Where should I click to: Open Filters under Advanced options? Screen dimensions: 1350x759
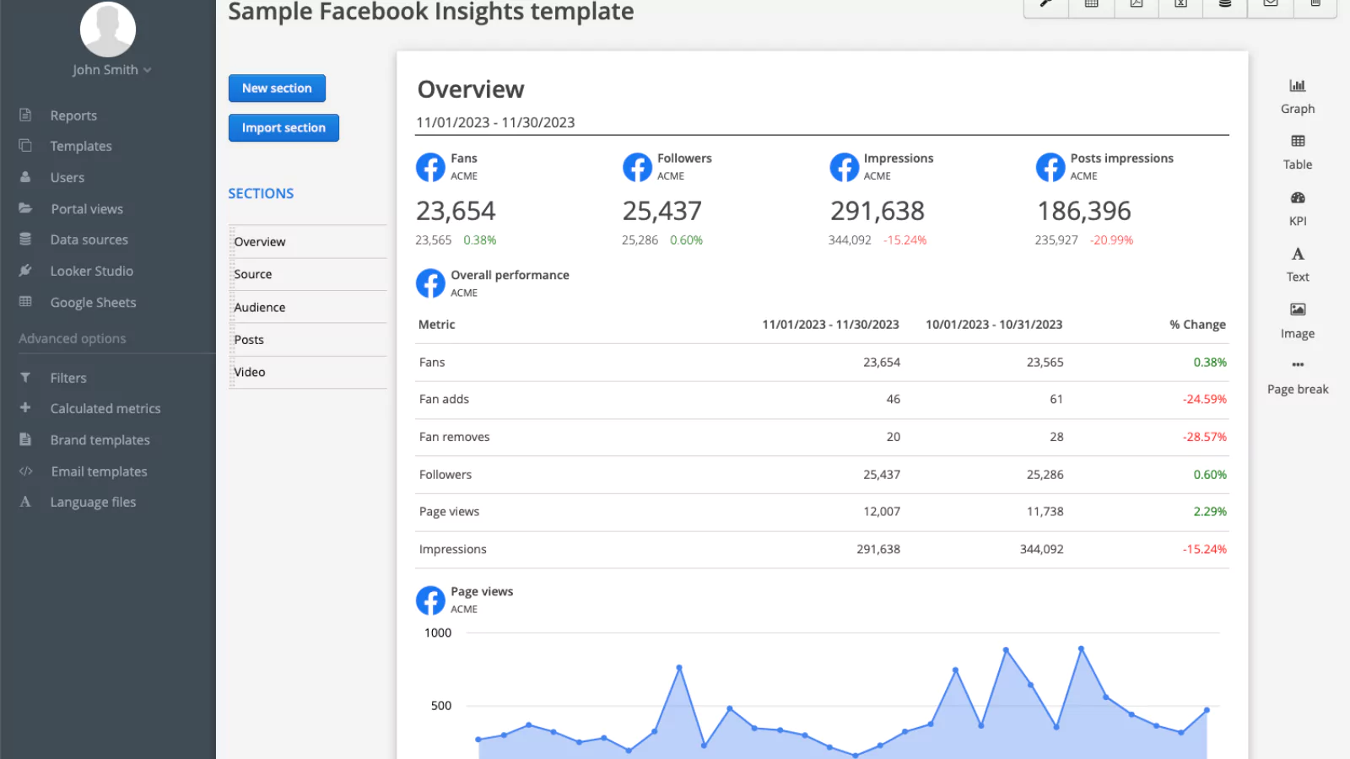[x=68, y=378]
